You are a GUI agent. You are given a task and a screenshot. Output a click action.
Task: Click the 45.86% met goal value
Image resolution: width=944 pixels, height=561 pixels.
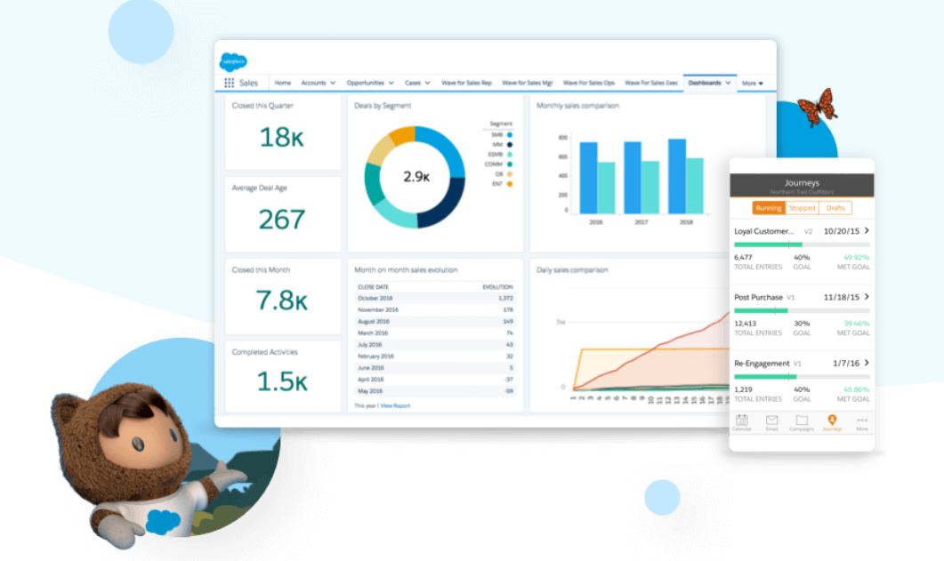pos(856,389)
